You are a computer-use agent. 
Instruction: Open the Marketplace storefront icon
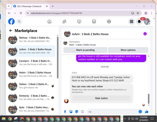click(94, 21)
